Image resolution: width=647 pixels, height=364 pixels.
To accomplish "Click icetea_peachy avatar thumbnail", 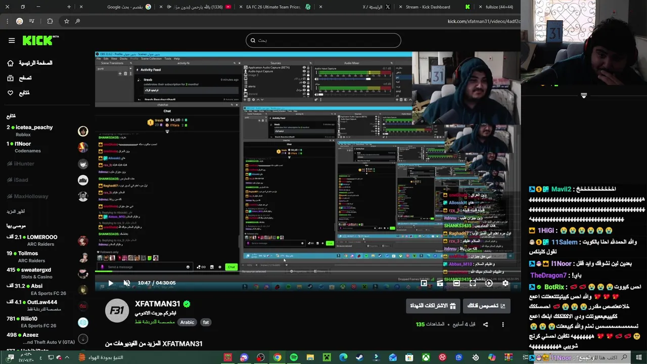I will [83, 131].
